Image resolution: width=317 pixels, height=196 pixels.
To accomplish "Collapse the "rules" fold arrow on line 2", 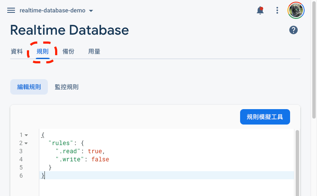I will pos(26,143).
